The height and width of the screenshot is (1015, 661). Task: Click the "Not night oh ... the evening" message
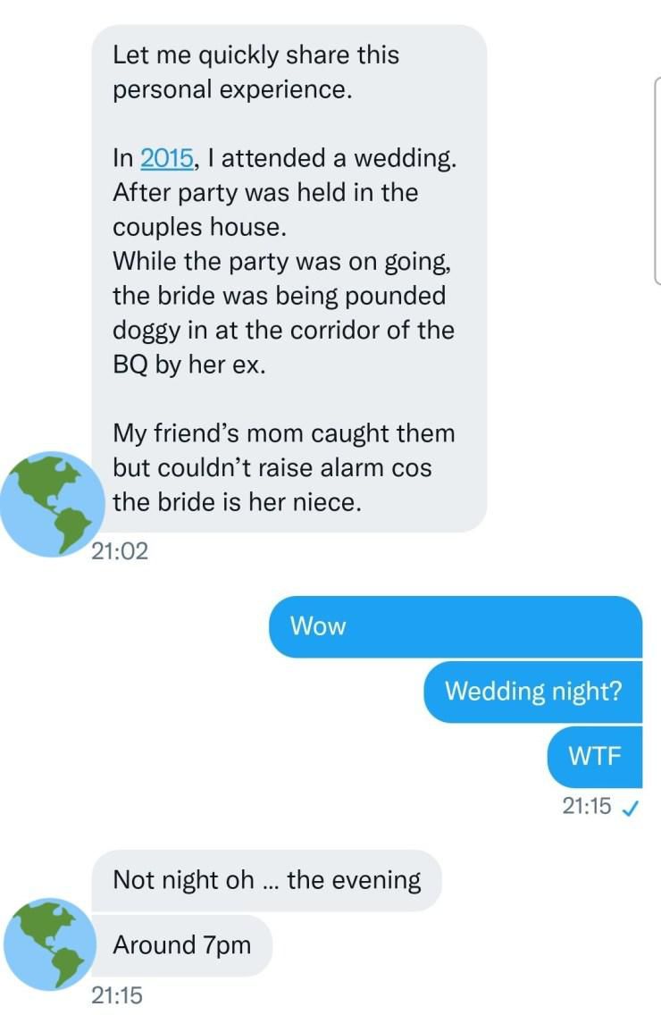(266, 880)
